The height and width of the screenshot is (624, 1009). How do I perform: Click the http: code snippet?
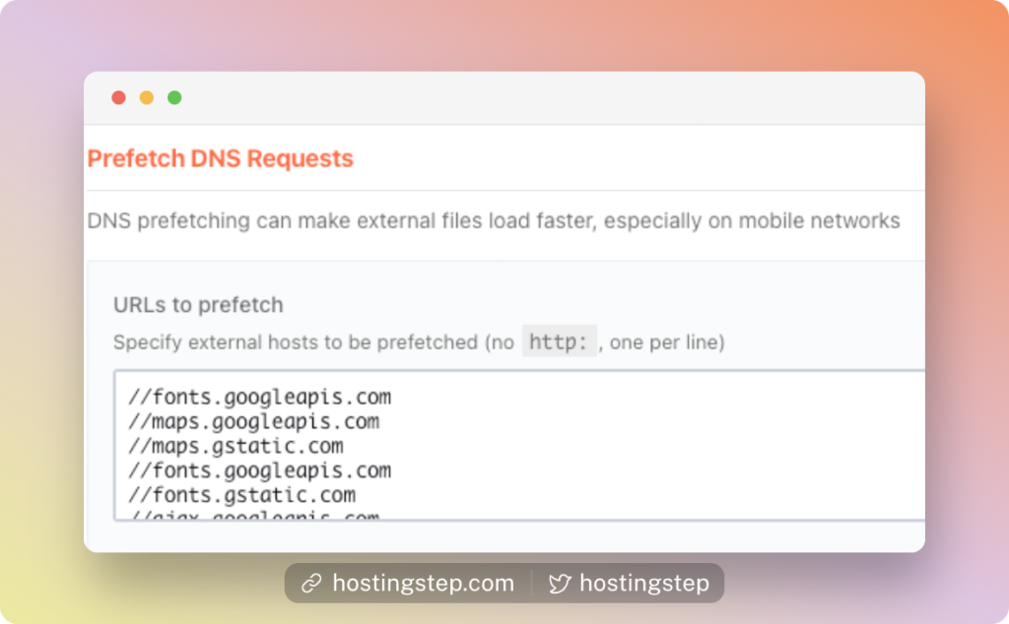coord(560,342)
